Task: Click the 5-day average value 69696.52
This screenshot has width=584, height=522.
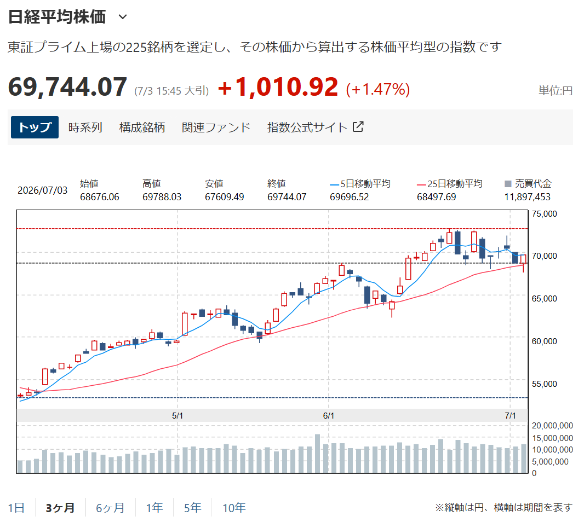Action: [x=350, y=197]
